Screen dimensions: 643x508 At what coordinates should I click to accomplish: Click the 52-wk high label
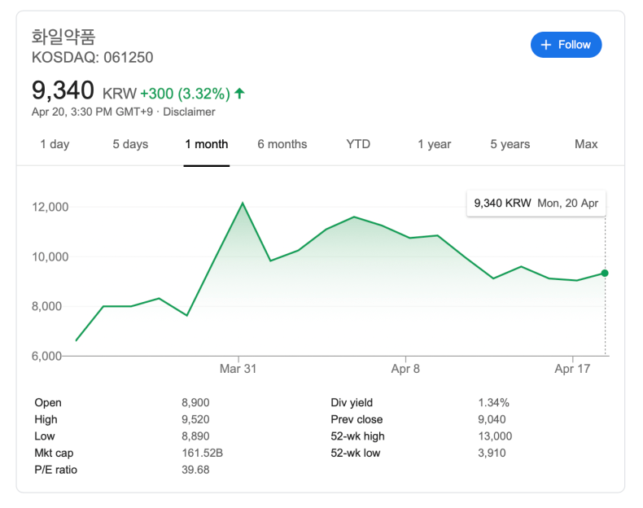357,436
